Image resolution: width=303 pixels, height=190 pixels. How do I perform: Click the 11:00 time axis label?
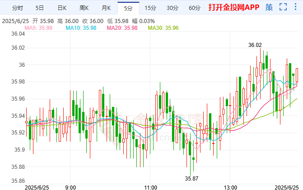click(150, 187)
